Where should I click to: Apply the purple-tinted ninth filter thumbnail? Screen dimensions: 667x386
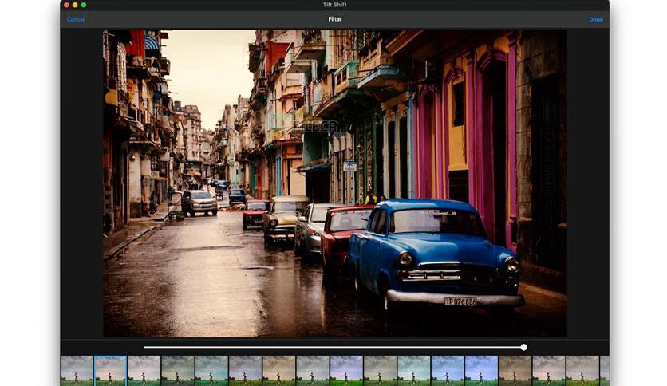[x=347, y=371]
